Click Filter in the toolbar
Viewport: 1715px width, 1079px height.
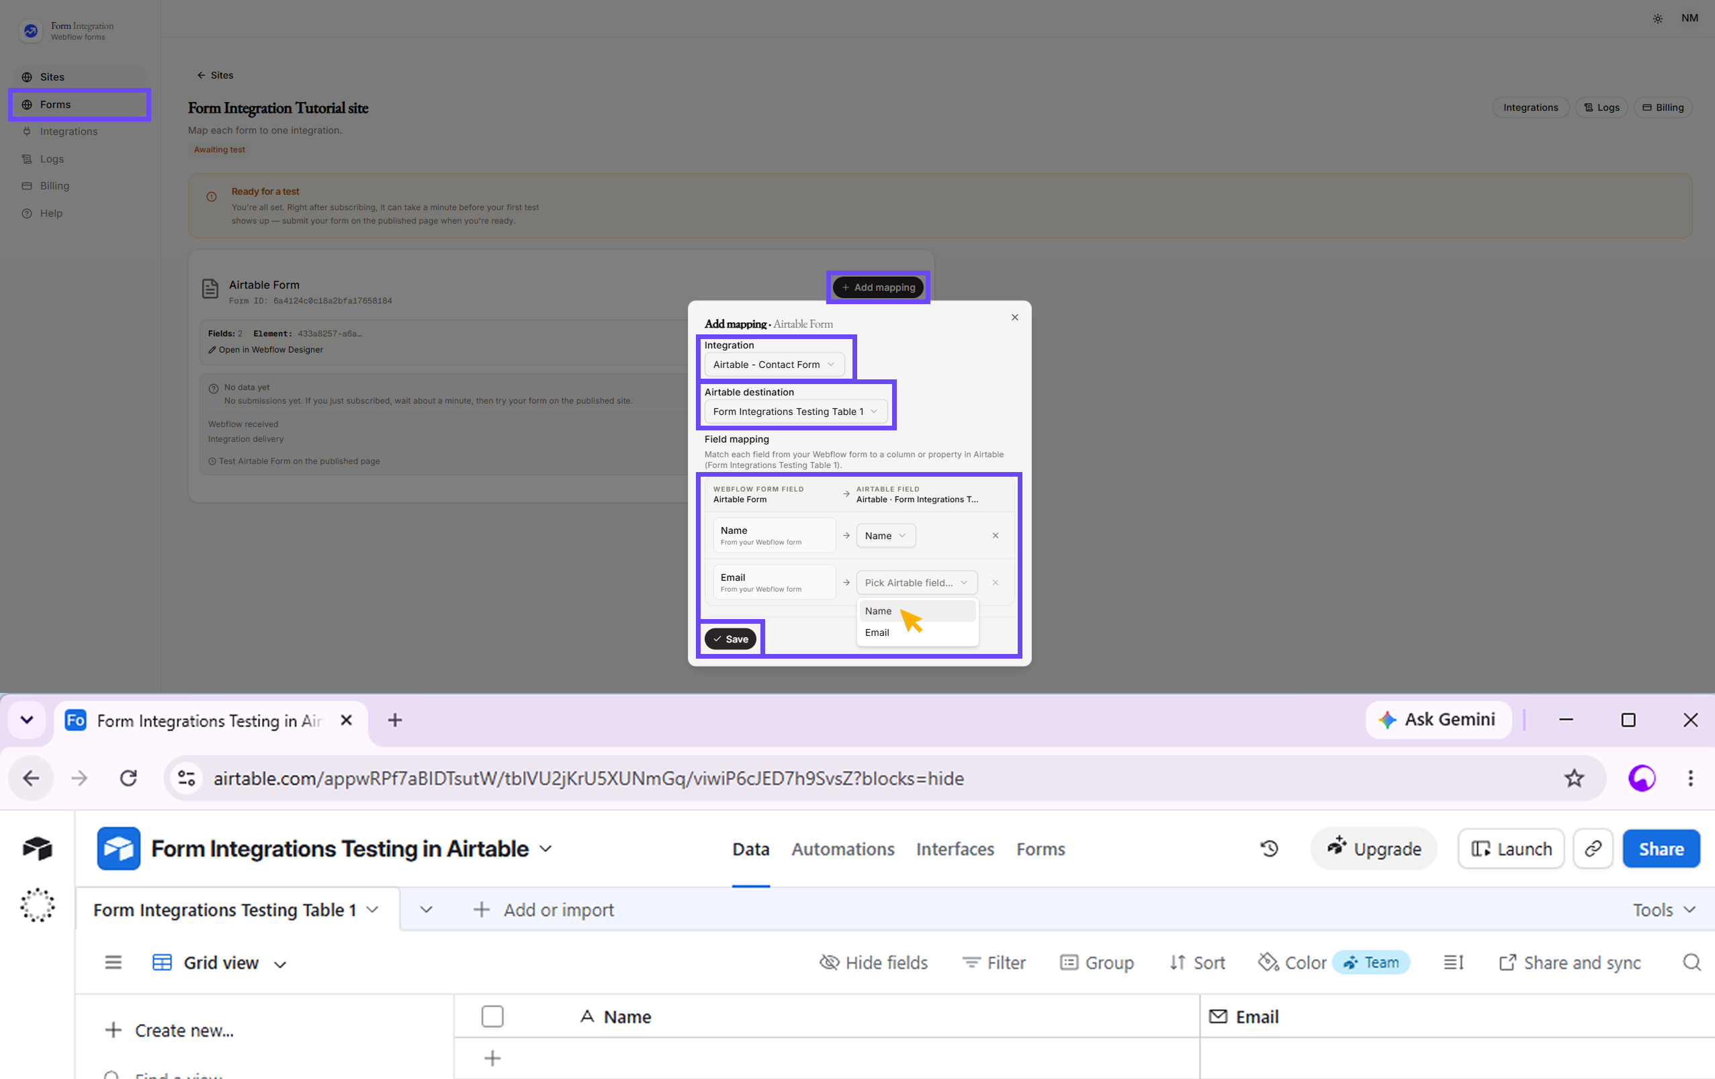(994, 963)
